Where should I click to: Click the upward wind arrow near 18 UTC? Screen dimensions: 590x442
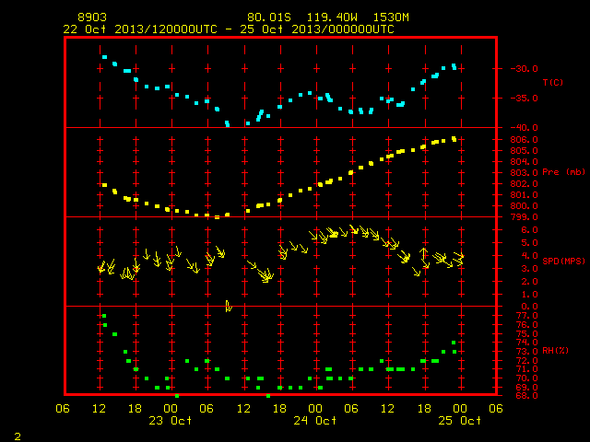click(x=424, y=254)
